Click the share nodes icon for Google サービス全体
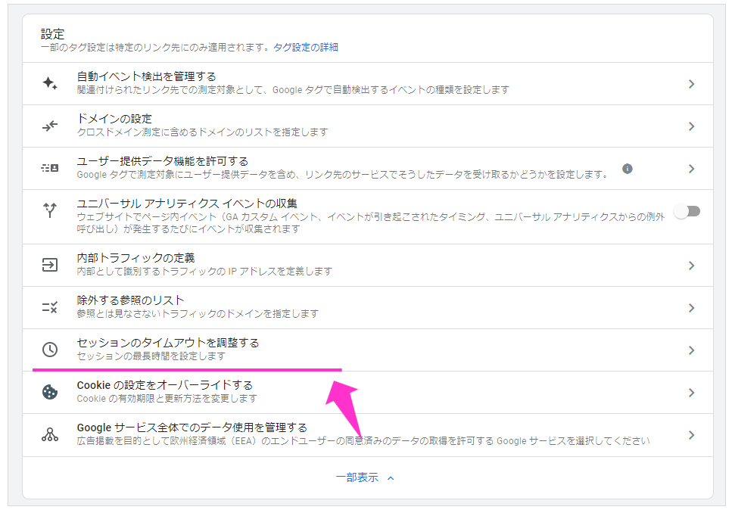Image resolution: width=732 pixels, height=513 pixels. tap(50, 434)
